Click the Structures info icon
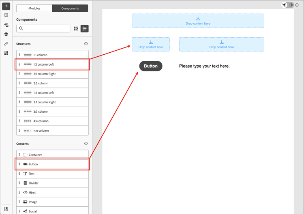Image resolution: width=304 pixels, height=214 pixels. pos(86,44)
